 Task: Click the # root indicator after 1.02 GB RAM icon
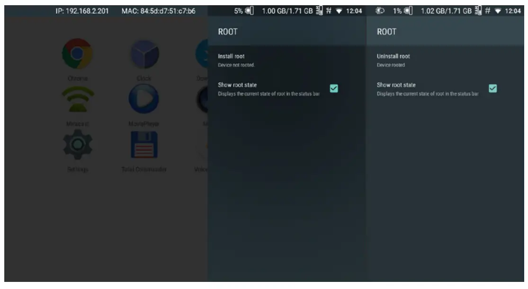(488, 11)
